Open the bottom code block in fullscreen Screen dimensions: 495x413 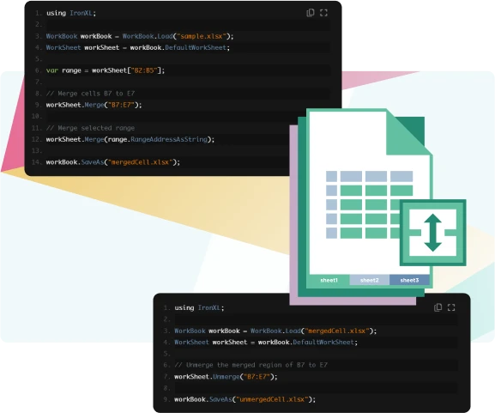tap(451, 307)
